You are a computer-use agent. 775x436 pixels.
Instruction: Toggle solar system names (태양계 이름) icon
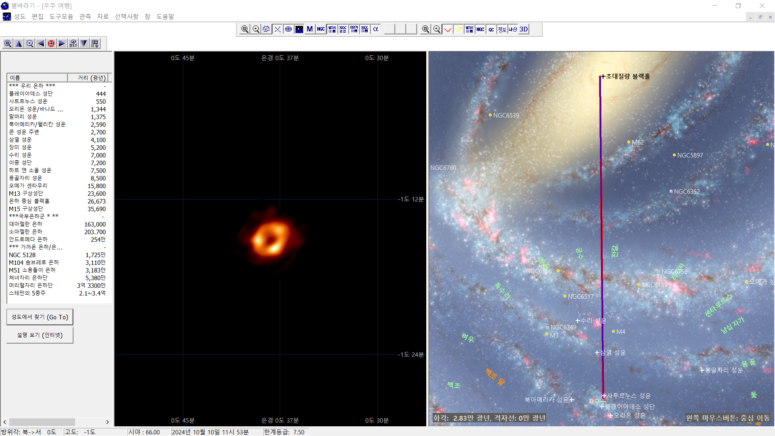tap(354, 29)
